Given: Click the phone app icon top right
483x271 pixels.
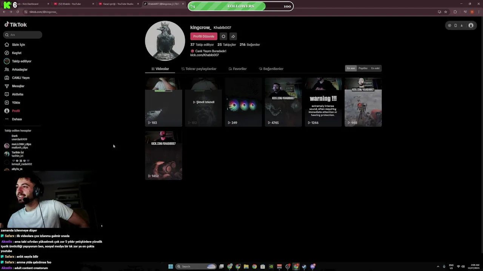Looking at the screenshot, I should (x=455, y=26).
